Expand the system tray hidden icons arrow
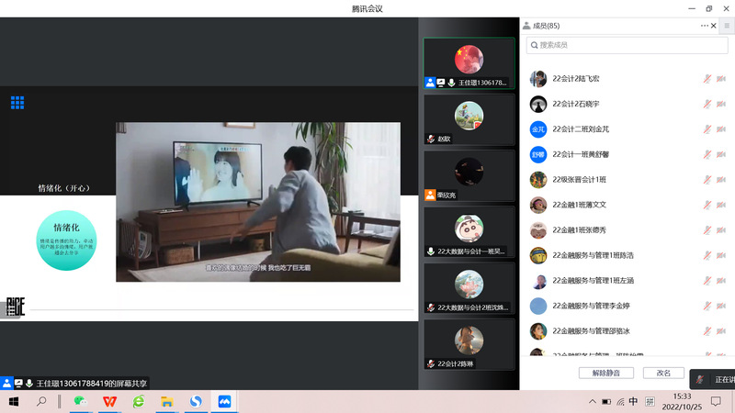The width and height of the screenshot is (735, 413). coord(592,401)
